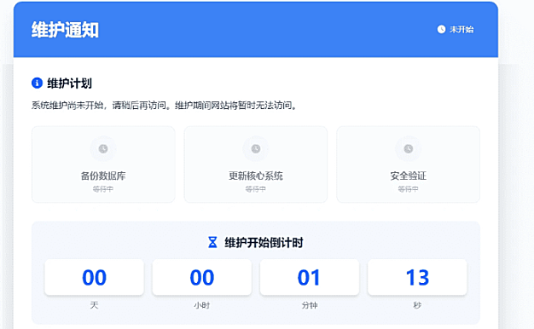Screen dimensions: 534x329
Task: Click the 分钟 label
Action: coord(310,305)
